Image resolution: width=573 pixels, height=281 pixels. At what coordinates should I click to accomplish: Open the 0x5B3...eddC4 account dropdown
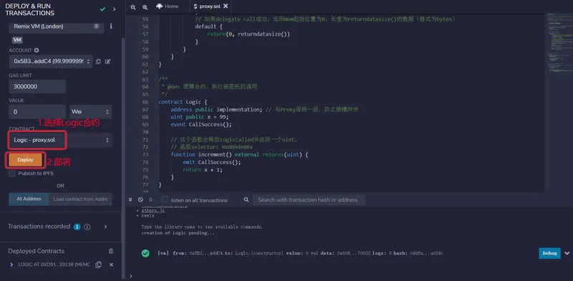51,61
